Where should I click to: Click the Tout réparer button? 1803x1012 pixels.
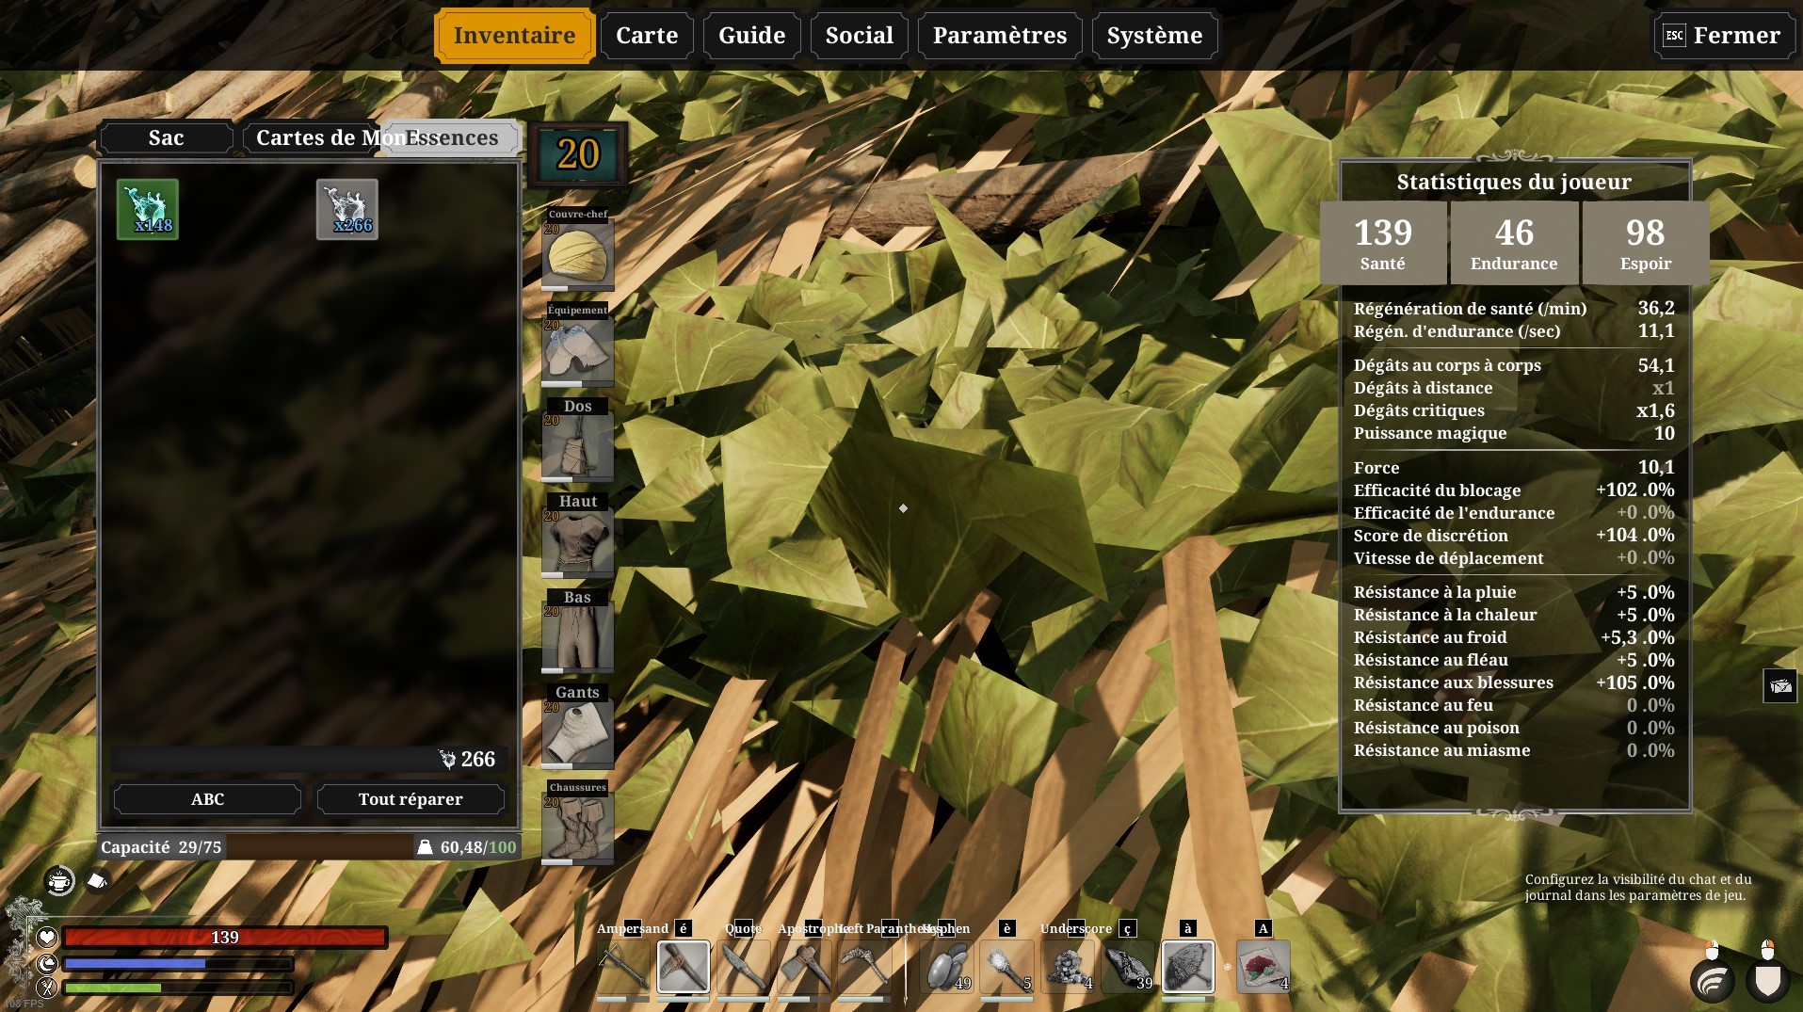pos(411,799)
